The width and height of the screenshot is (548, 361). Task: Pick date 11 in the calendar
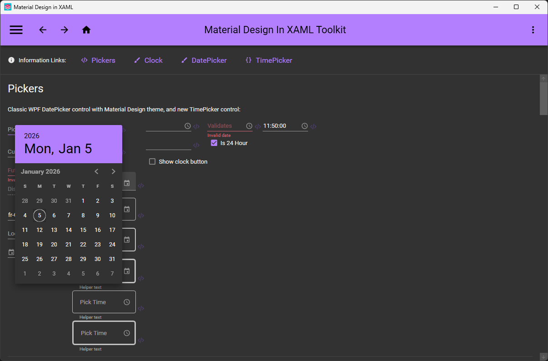pyautogui.click(x=25, y=230)
